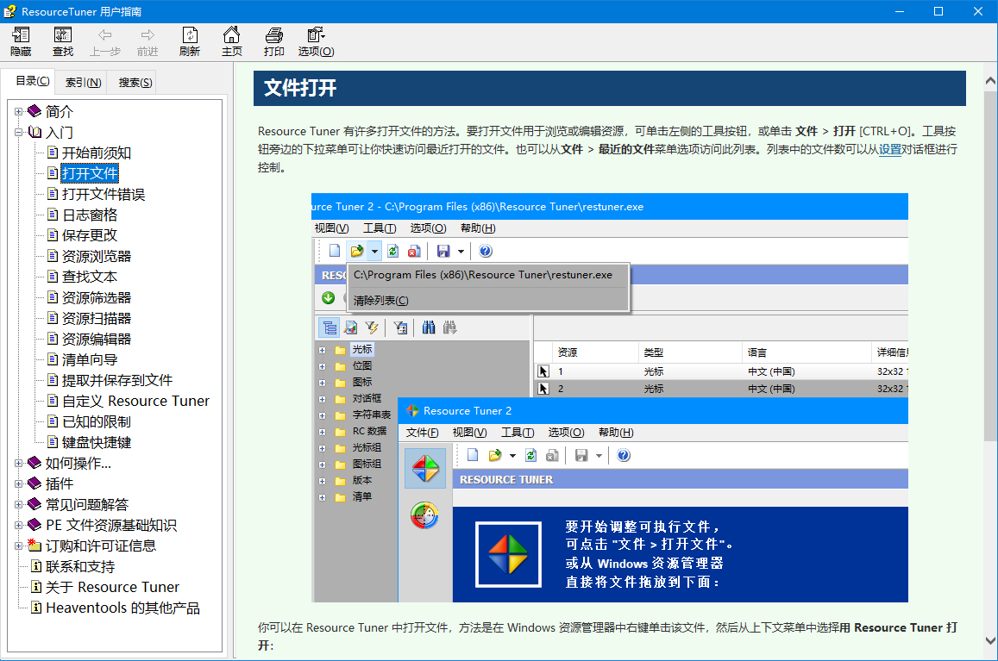Click the 打印 (Print) toolbar icon
This screenshot has width=998, height=661.
(274, 35)
